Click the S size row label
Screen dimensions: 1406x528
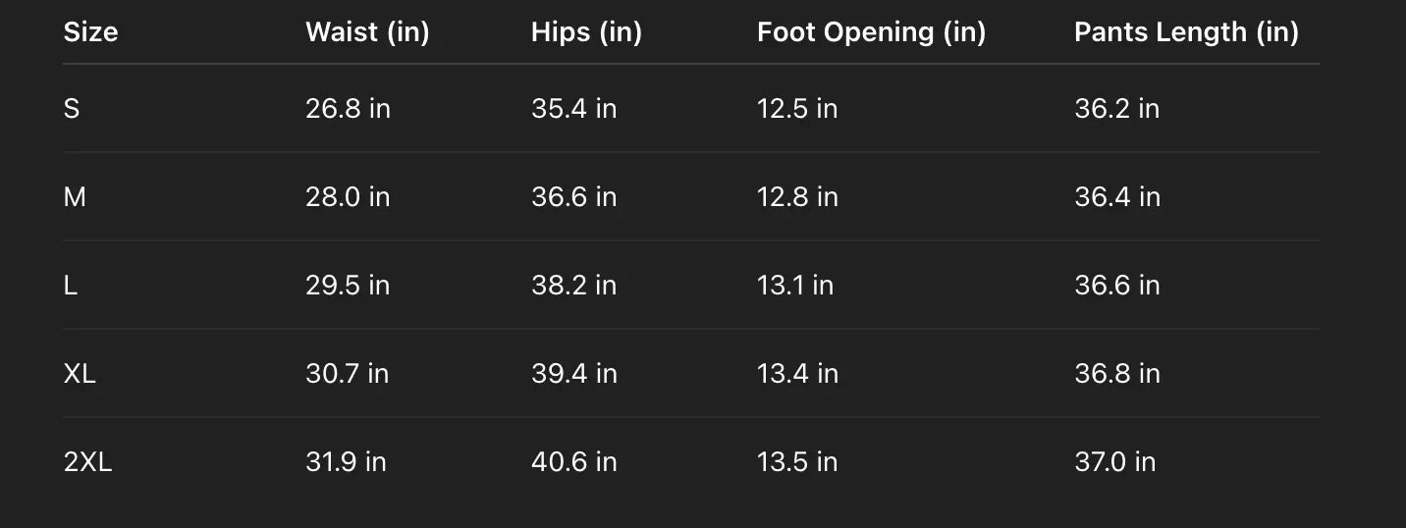coord(72,108)
